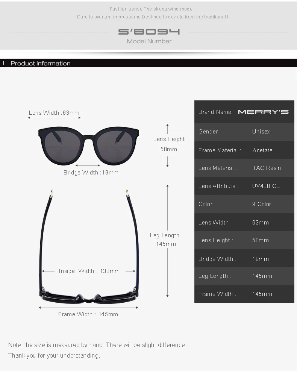The image size is (297, 373).
Task: Click 'Inside Width : 138mm' label
Action: pyautogui.click(x=89, y=271)
